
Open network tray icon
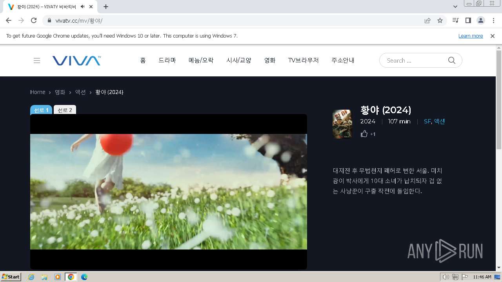pos(455,277)
